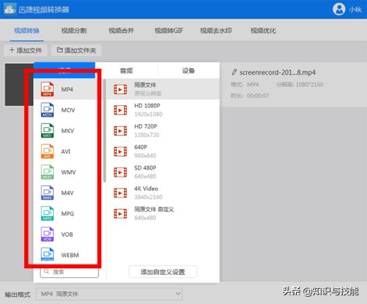This screenshot has width=367, height=304.
Task: Select the VOB format icon
Action: click(x=47, y=234)
